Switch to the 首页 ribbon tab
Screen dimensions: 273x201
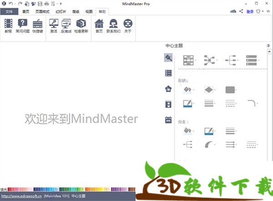[26, 12]
